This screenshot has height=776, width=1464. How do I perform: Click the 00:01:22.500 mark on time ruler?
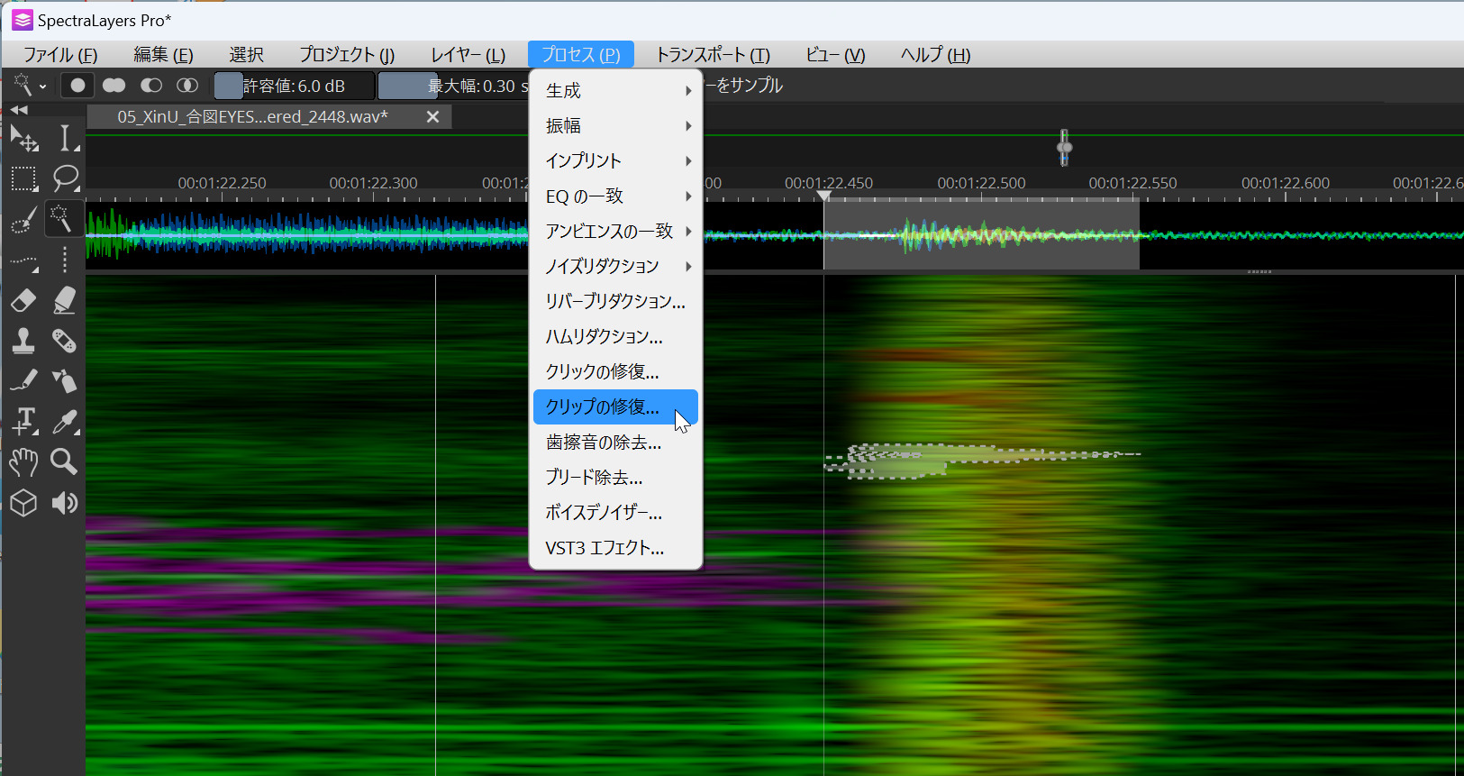coord(981,183)
